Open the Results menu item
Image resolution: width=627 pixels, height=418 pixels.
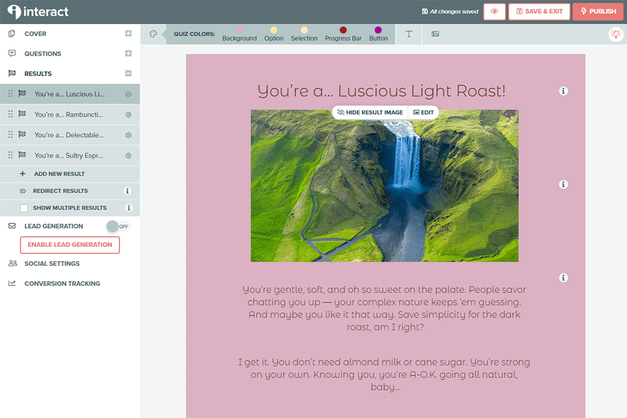point(38,74)
